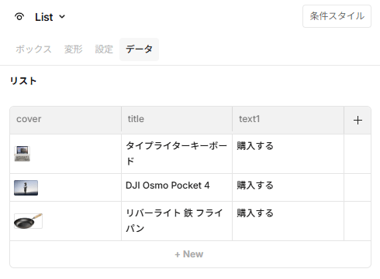Add a new column with plus icon
Viewport: 380px width, 279px height.
358,121
